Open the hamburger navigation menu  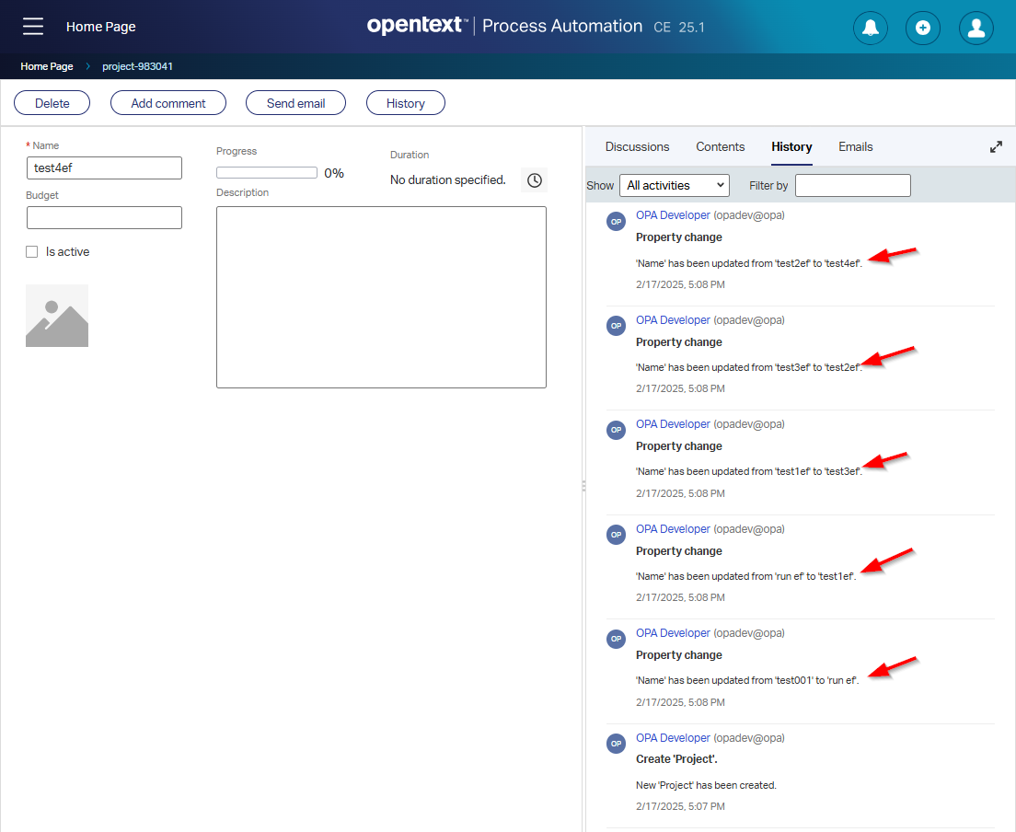(x=33, y=27)
